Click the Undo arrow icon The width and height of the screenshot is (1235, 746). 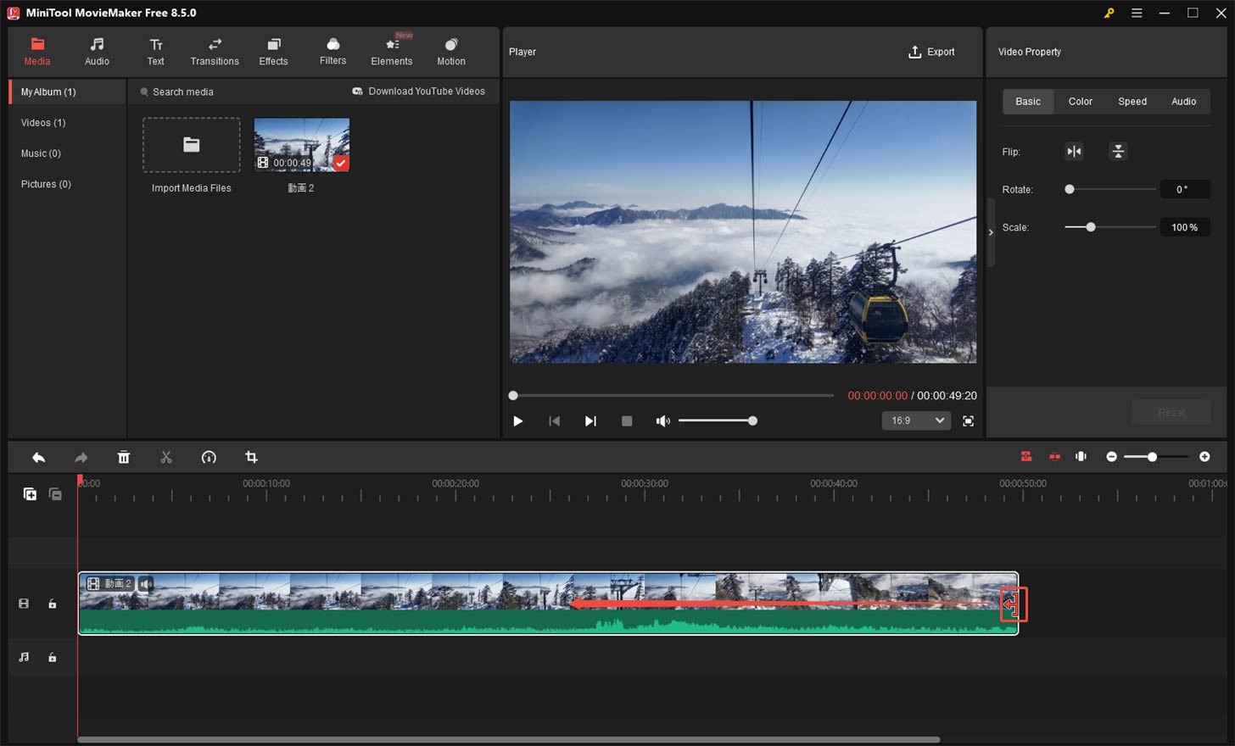click(x=38, y=457)
